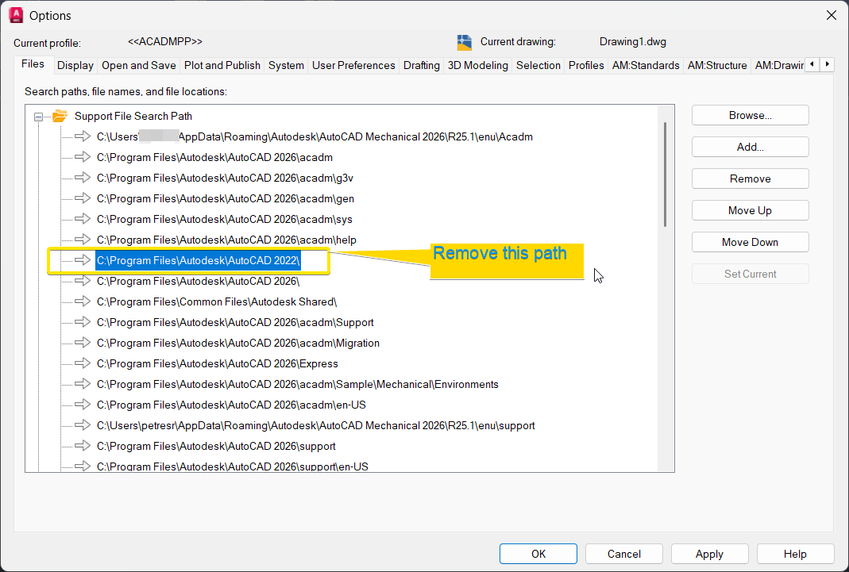
Task: Click the drawing file icon beside Current drawing
Action: [x=464, y=41]
